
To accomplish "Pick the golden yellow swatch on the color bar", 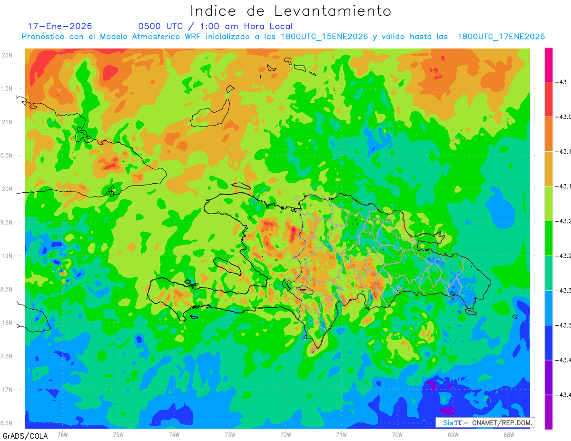I will click(x=549, y=169).
